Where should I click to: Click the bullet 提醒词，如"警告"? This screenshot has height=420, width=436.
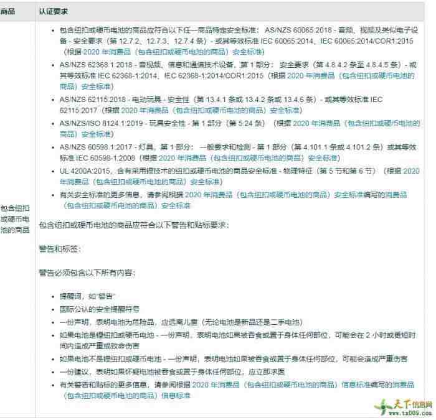(87, 296)
